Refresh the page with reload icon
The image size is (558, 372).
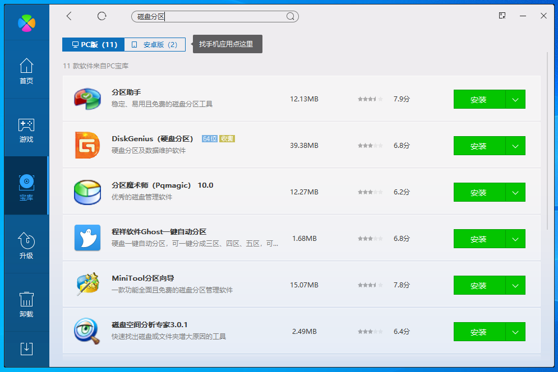click(102, 16)
